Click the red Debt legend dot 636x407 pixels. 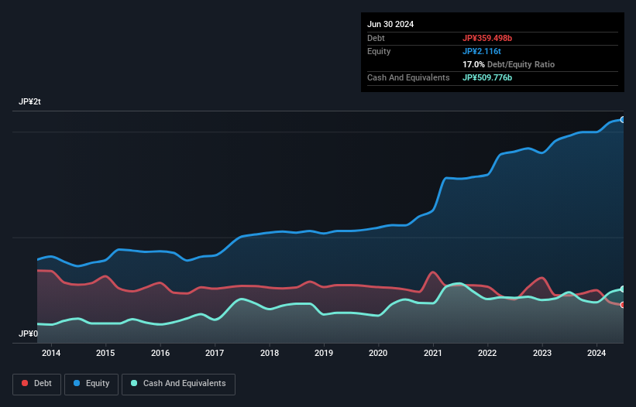pyautogui.click(x=25, y=383)
